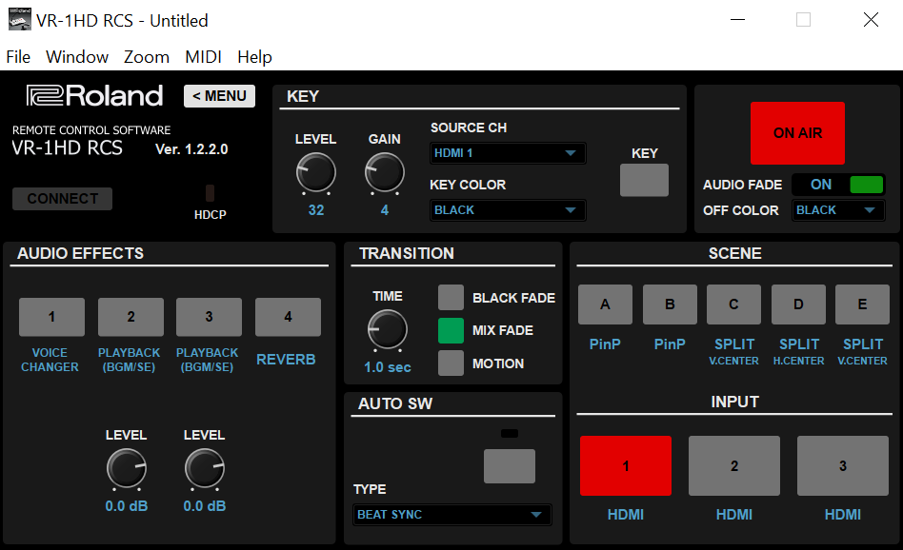
Task: Open the MIDI menu
Action: pyautogui.click(x=203, y=57)
